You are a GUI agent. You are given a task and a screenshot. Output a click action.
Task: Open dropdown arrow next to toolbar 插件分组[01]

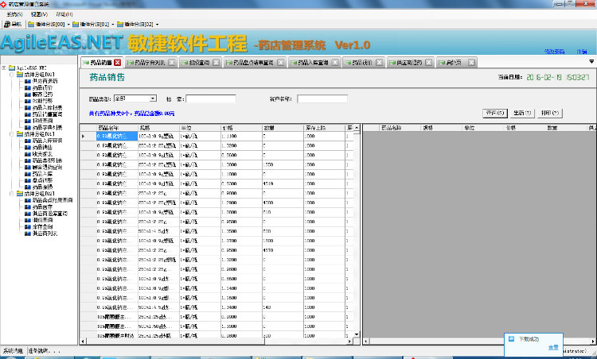pyautogui.click(x=113, y=25)
